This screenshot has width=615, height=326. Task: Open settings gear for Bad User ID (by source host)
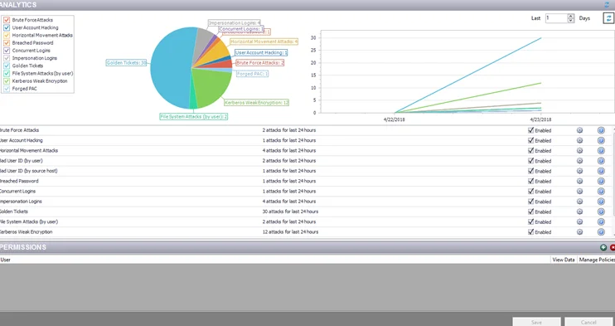coord(579,171)
